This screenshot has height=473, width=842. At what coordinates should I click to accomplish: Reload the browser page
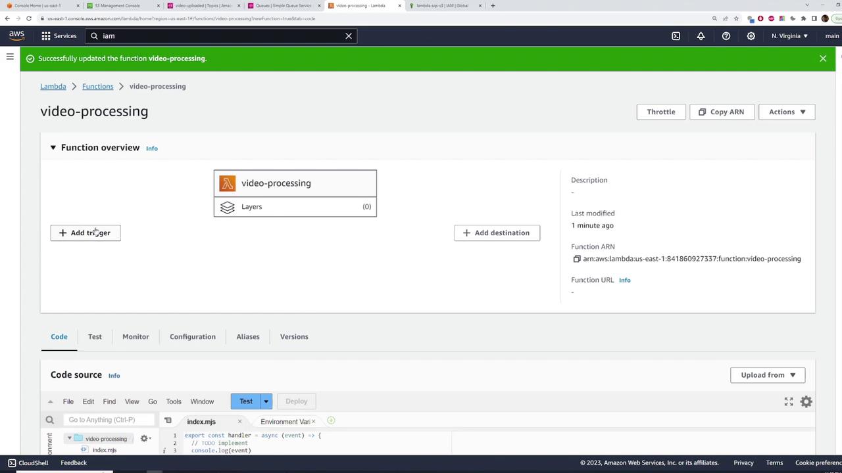tap(28, 18)
